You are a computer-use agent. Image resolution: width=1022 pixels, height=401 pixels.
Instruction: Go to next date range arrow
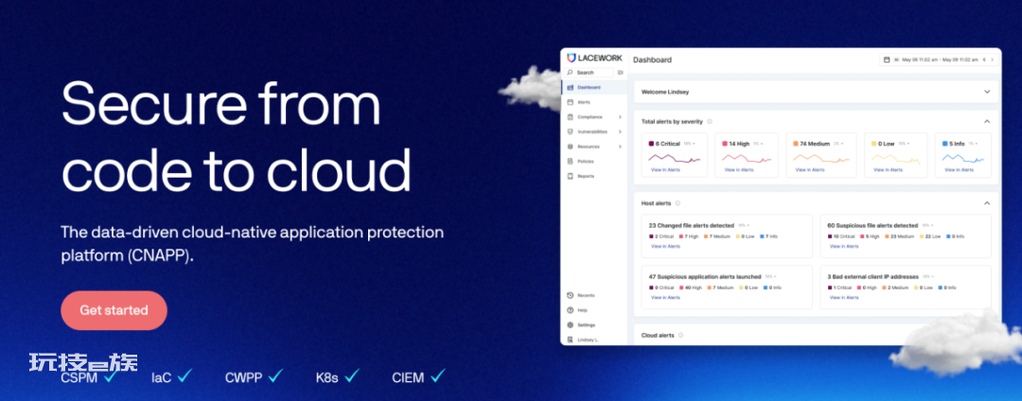click(993, 60)
